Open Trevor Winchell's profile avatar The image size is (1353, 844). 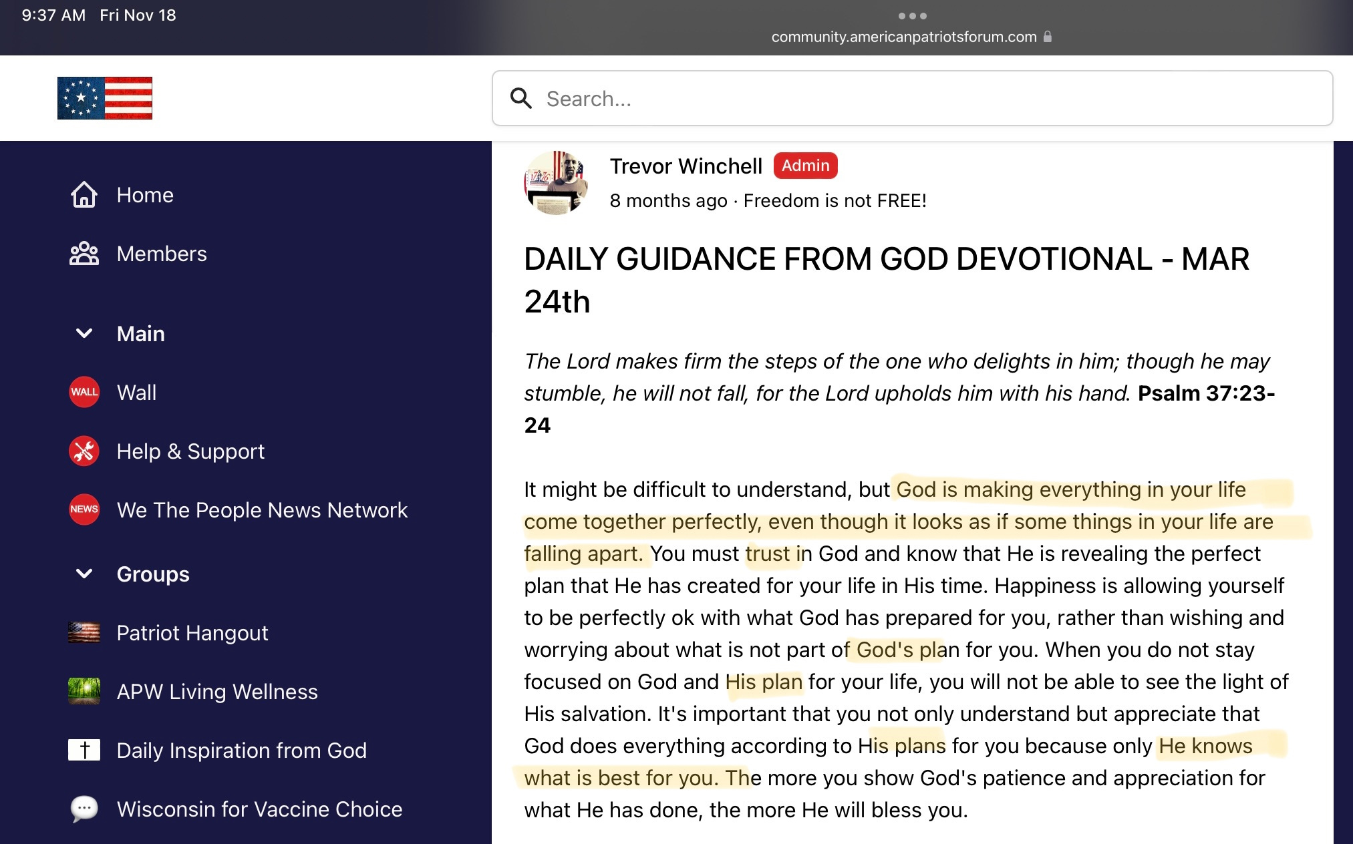coord(556,182)
